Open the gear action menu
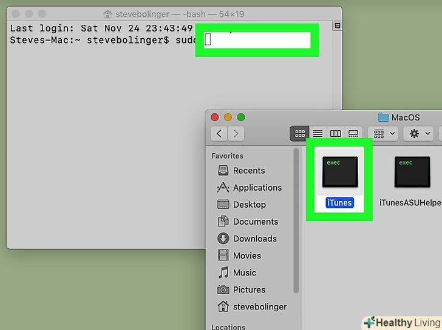 (418, 134)
